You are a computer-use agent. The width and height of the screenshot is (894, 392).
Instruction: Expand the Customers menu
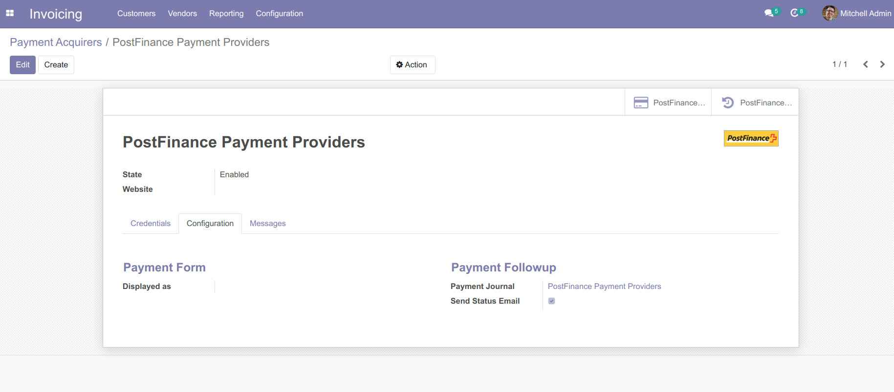136,14
